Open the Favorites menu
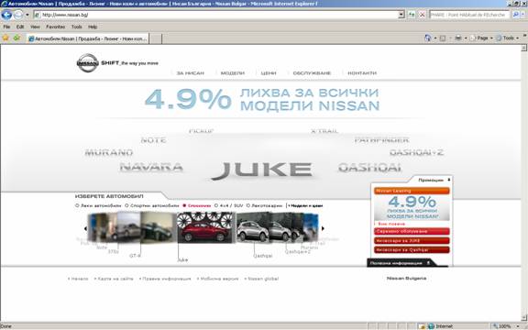528x330 pixels. pyautogui.click(x=56, y=27)
